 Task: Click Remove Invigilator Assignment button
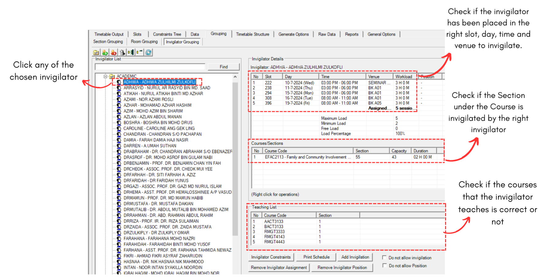point(278,268)
